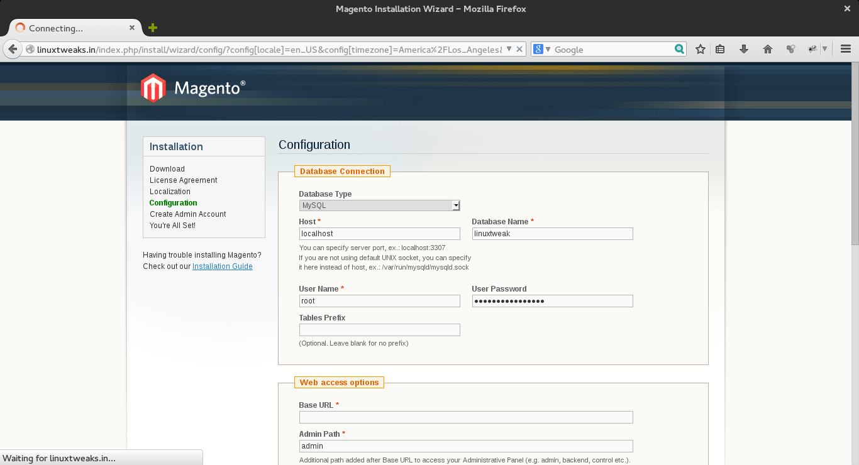Image resolution: width=859 pixels, height=465 pixels.
Task: Click the page vertical scrollbar
Action: tap(855, 153)
